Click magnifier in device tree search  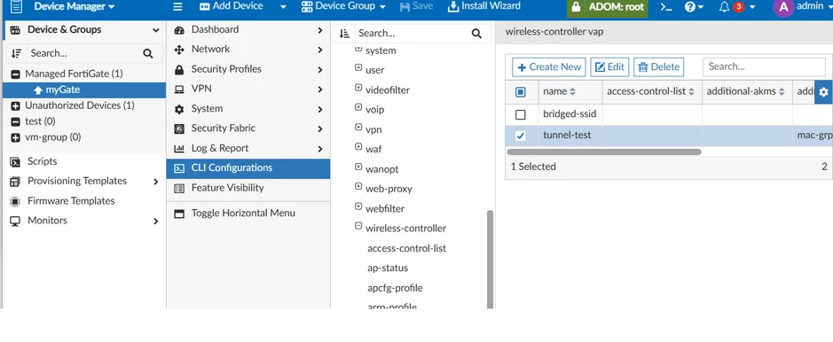(x=147, y=53)
